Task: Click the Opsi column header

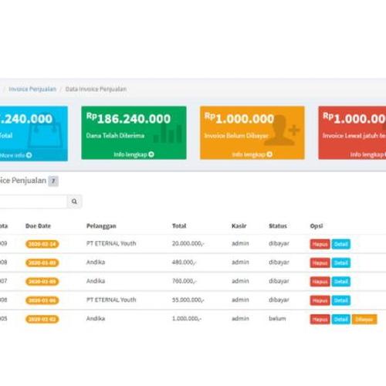Action: (x=317, y=226)
